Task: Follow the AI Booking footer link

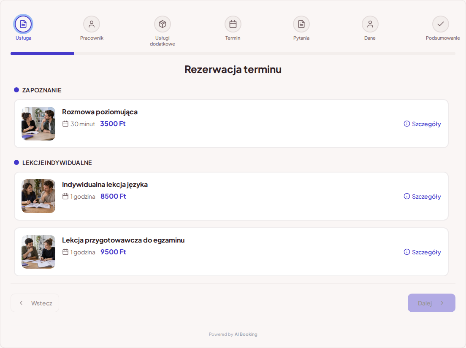Action: (x=246, y=335)
